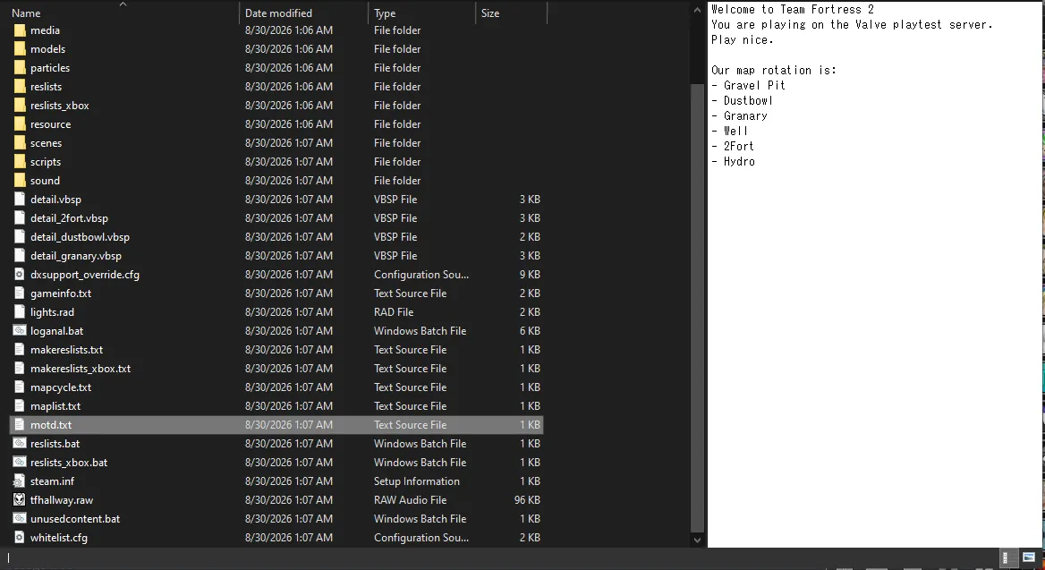
Task: Click preview text 'Welcome to Team Fortress 2'
Action: (793, 9)
